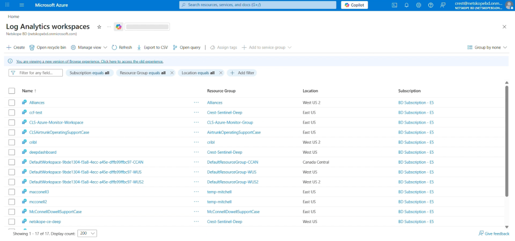Click Give feedback at bottom right
This screenshot has height=241, width=515.
(494, 233)
